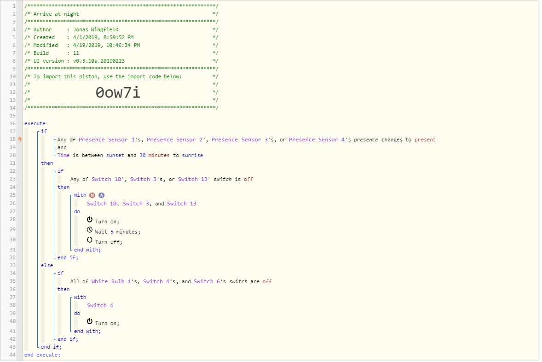
Task: Click the 'Arrive at night' piston title
Action: coord(56,14)
